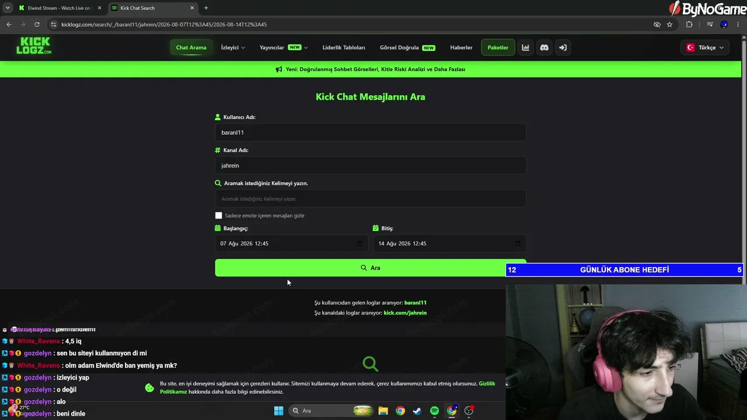The image size is (747, 420).
Task: Open File Explorer from the taskbar
Action: 383,411
